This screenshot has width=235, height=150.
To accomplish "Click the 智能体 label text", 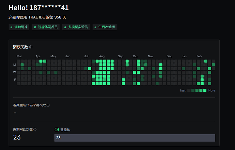I will click(65, 130).
